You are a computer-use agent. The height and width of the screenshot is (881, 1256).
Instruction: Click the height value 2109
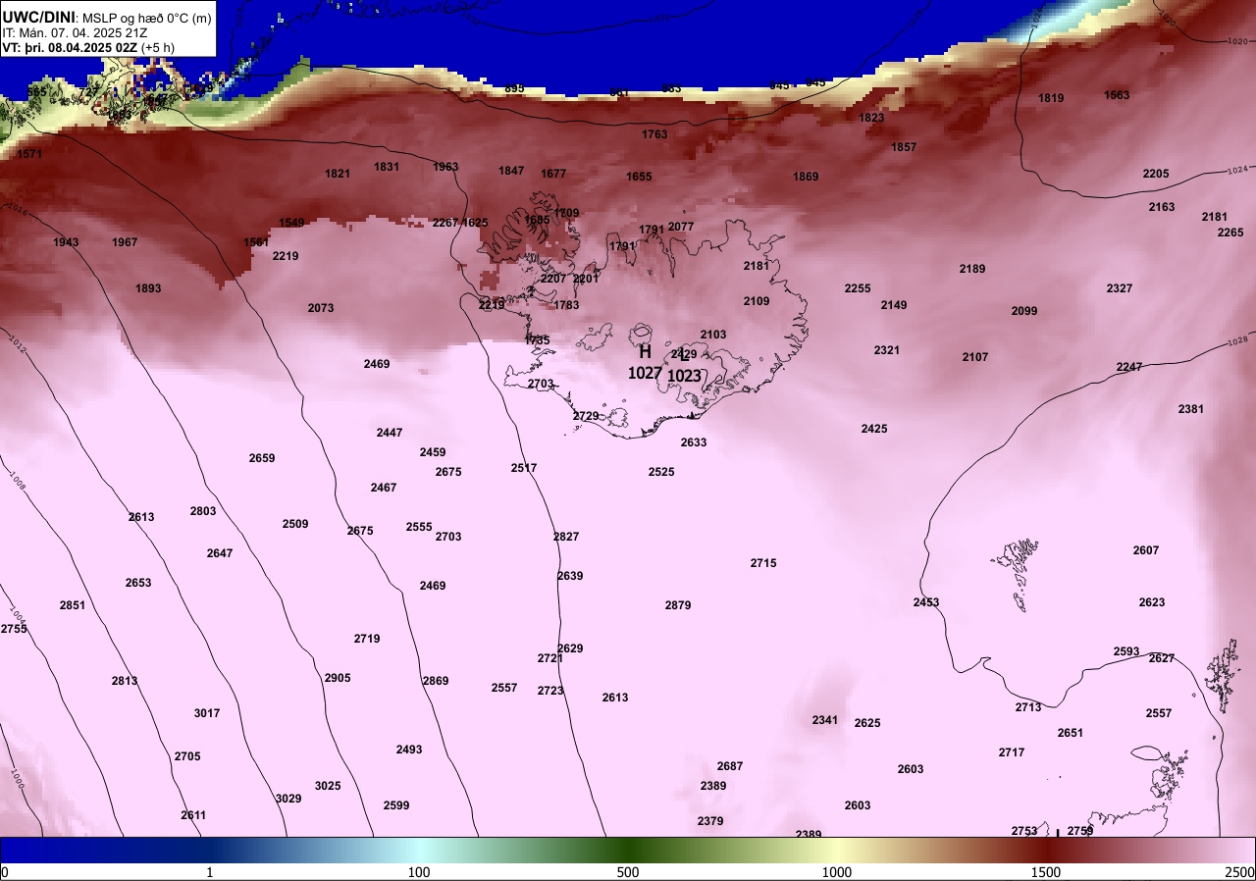click(757, 301)
